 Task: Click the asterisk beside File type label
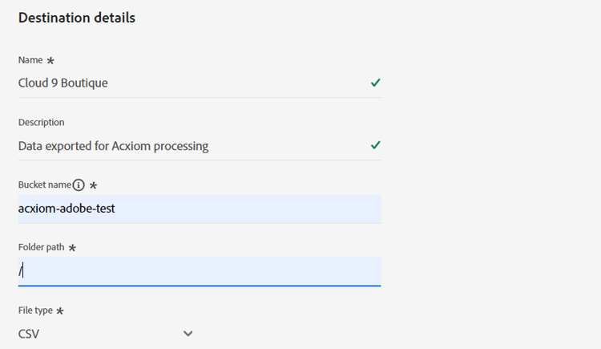point(60,311)
